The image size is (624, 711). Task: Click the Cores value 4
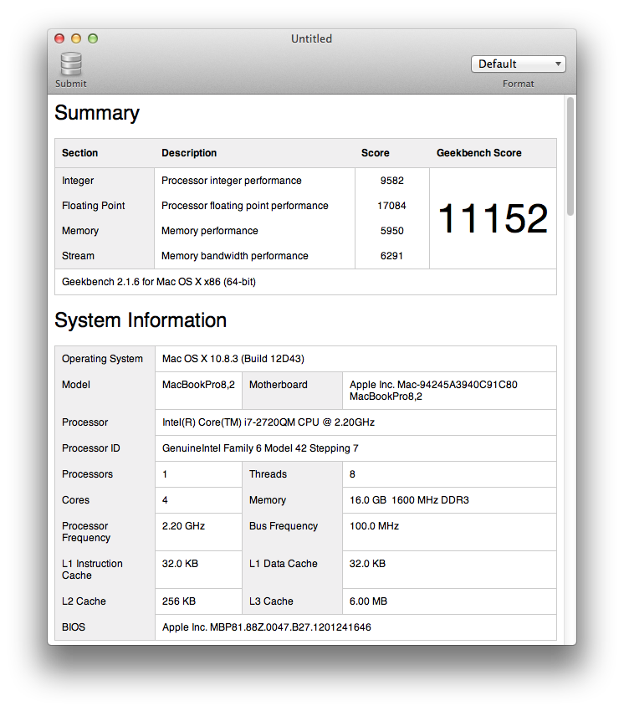(x=165, y=500)
